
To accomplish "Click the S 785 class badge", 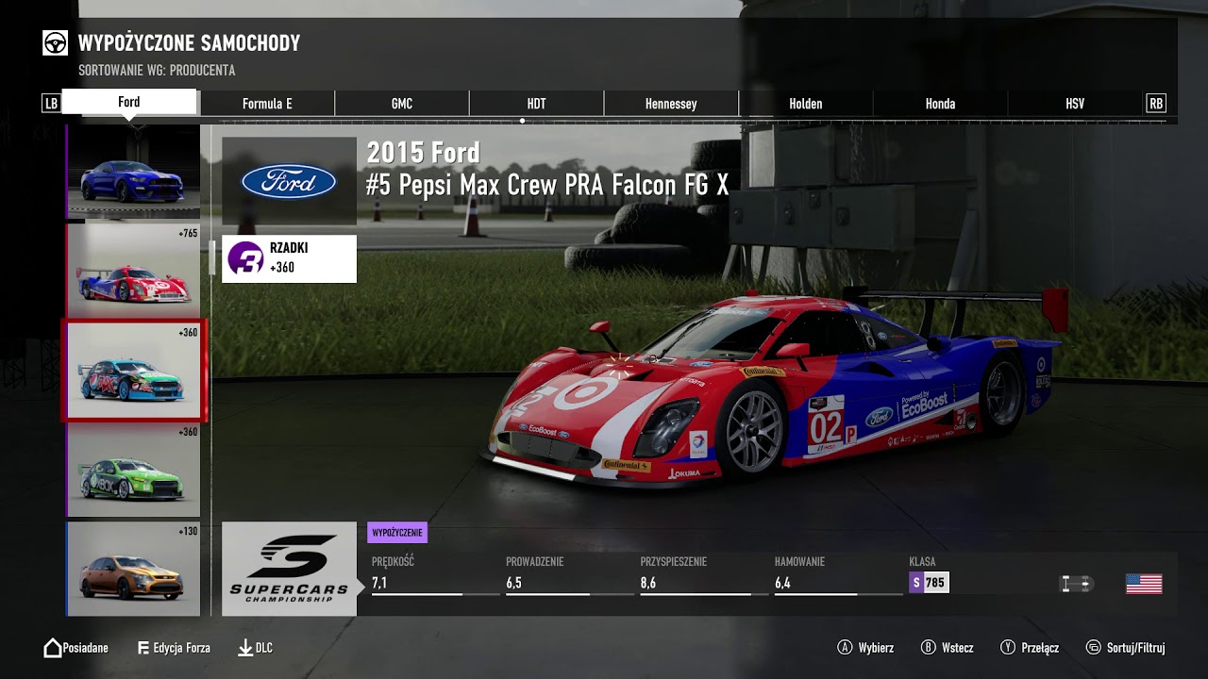I will 929,583.
